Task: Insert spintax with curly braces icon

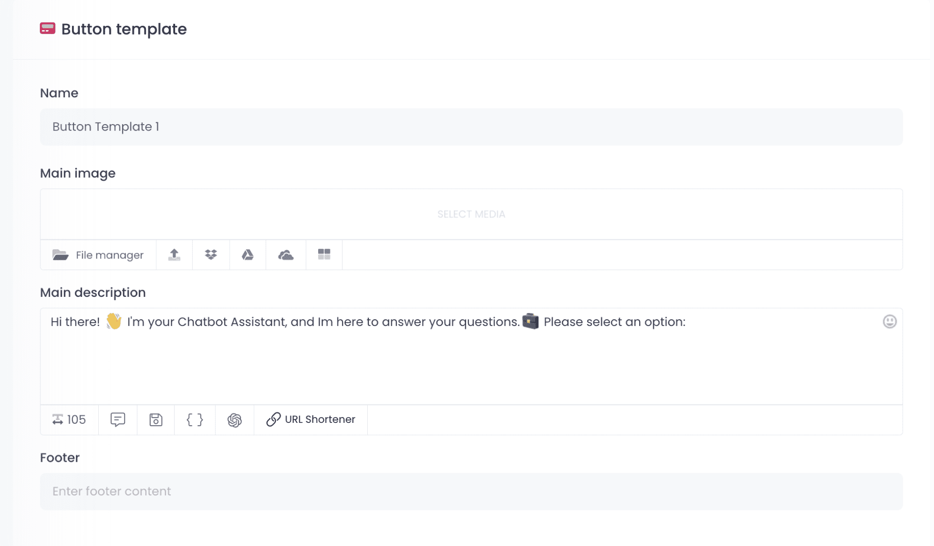Action: [195, 419]
